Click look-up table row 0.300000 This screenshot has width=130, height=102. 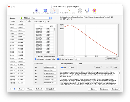44,48
